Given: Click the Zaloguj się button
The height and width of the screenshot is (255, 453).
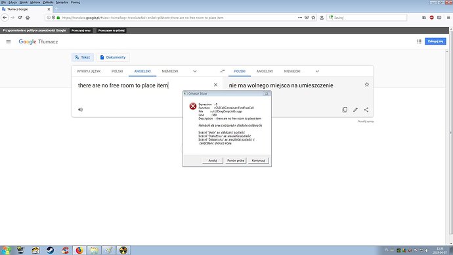Looking at the screenshot, I should pos(435,41).
